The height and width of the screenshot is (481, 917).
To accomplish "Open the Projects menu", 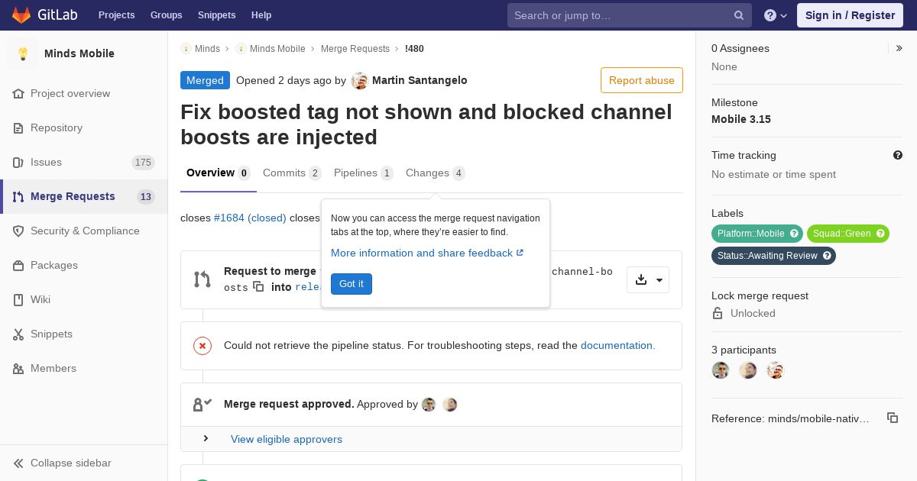I will pos(116,15).
